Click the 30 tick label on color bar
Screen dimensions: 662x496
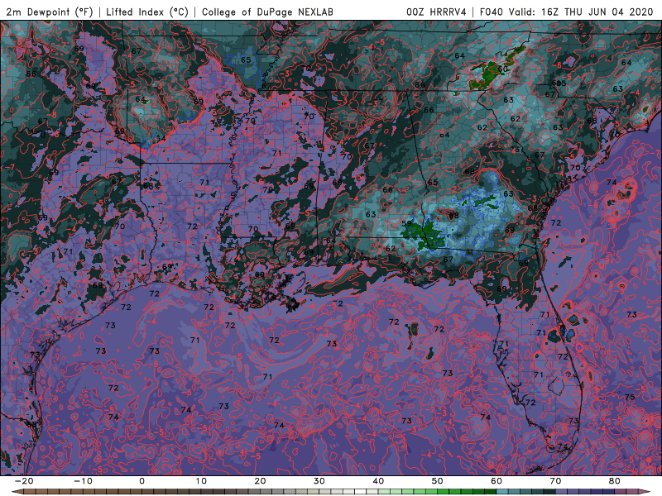coord(319,481)
